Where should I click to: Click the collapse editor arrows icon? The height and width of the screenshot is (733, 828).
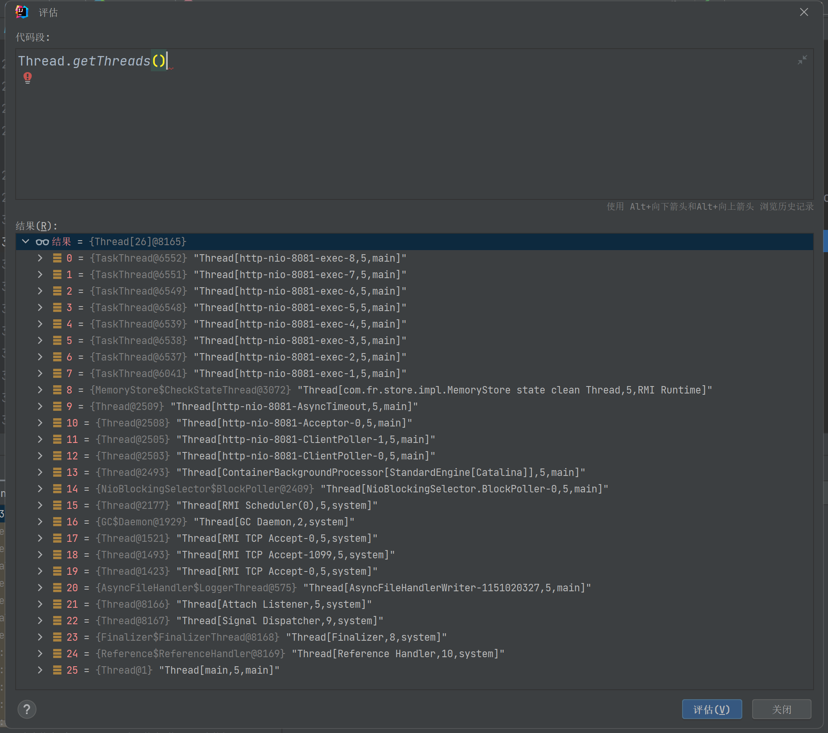(802, 60)
